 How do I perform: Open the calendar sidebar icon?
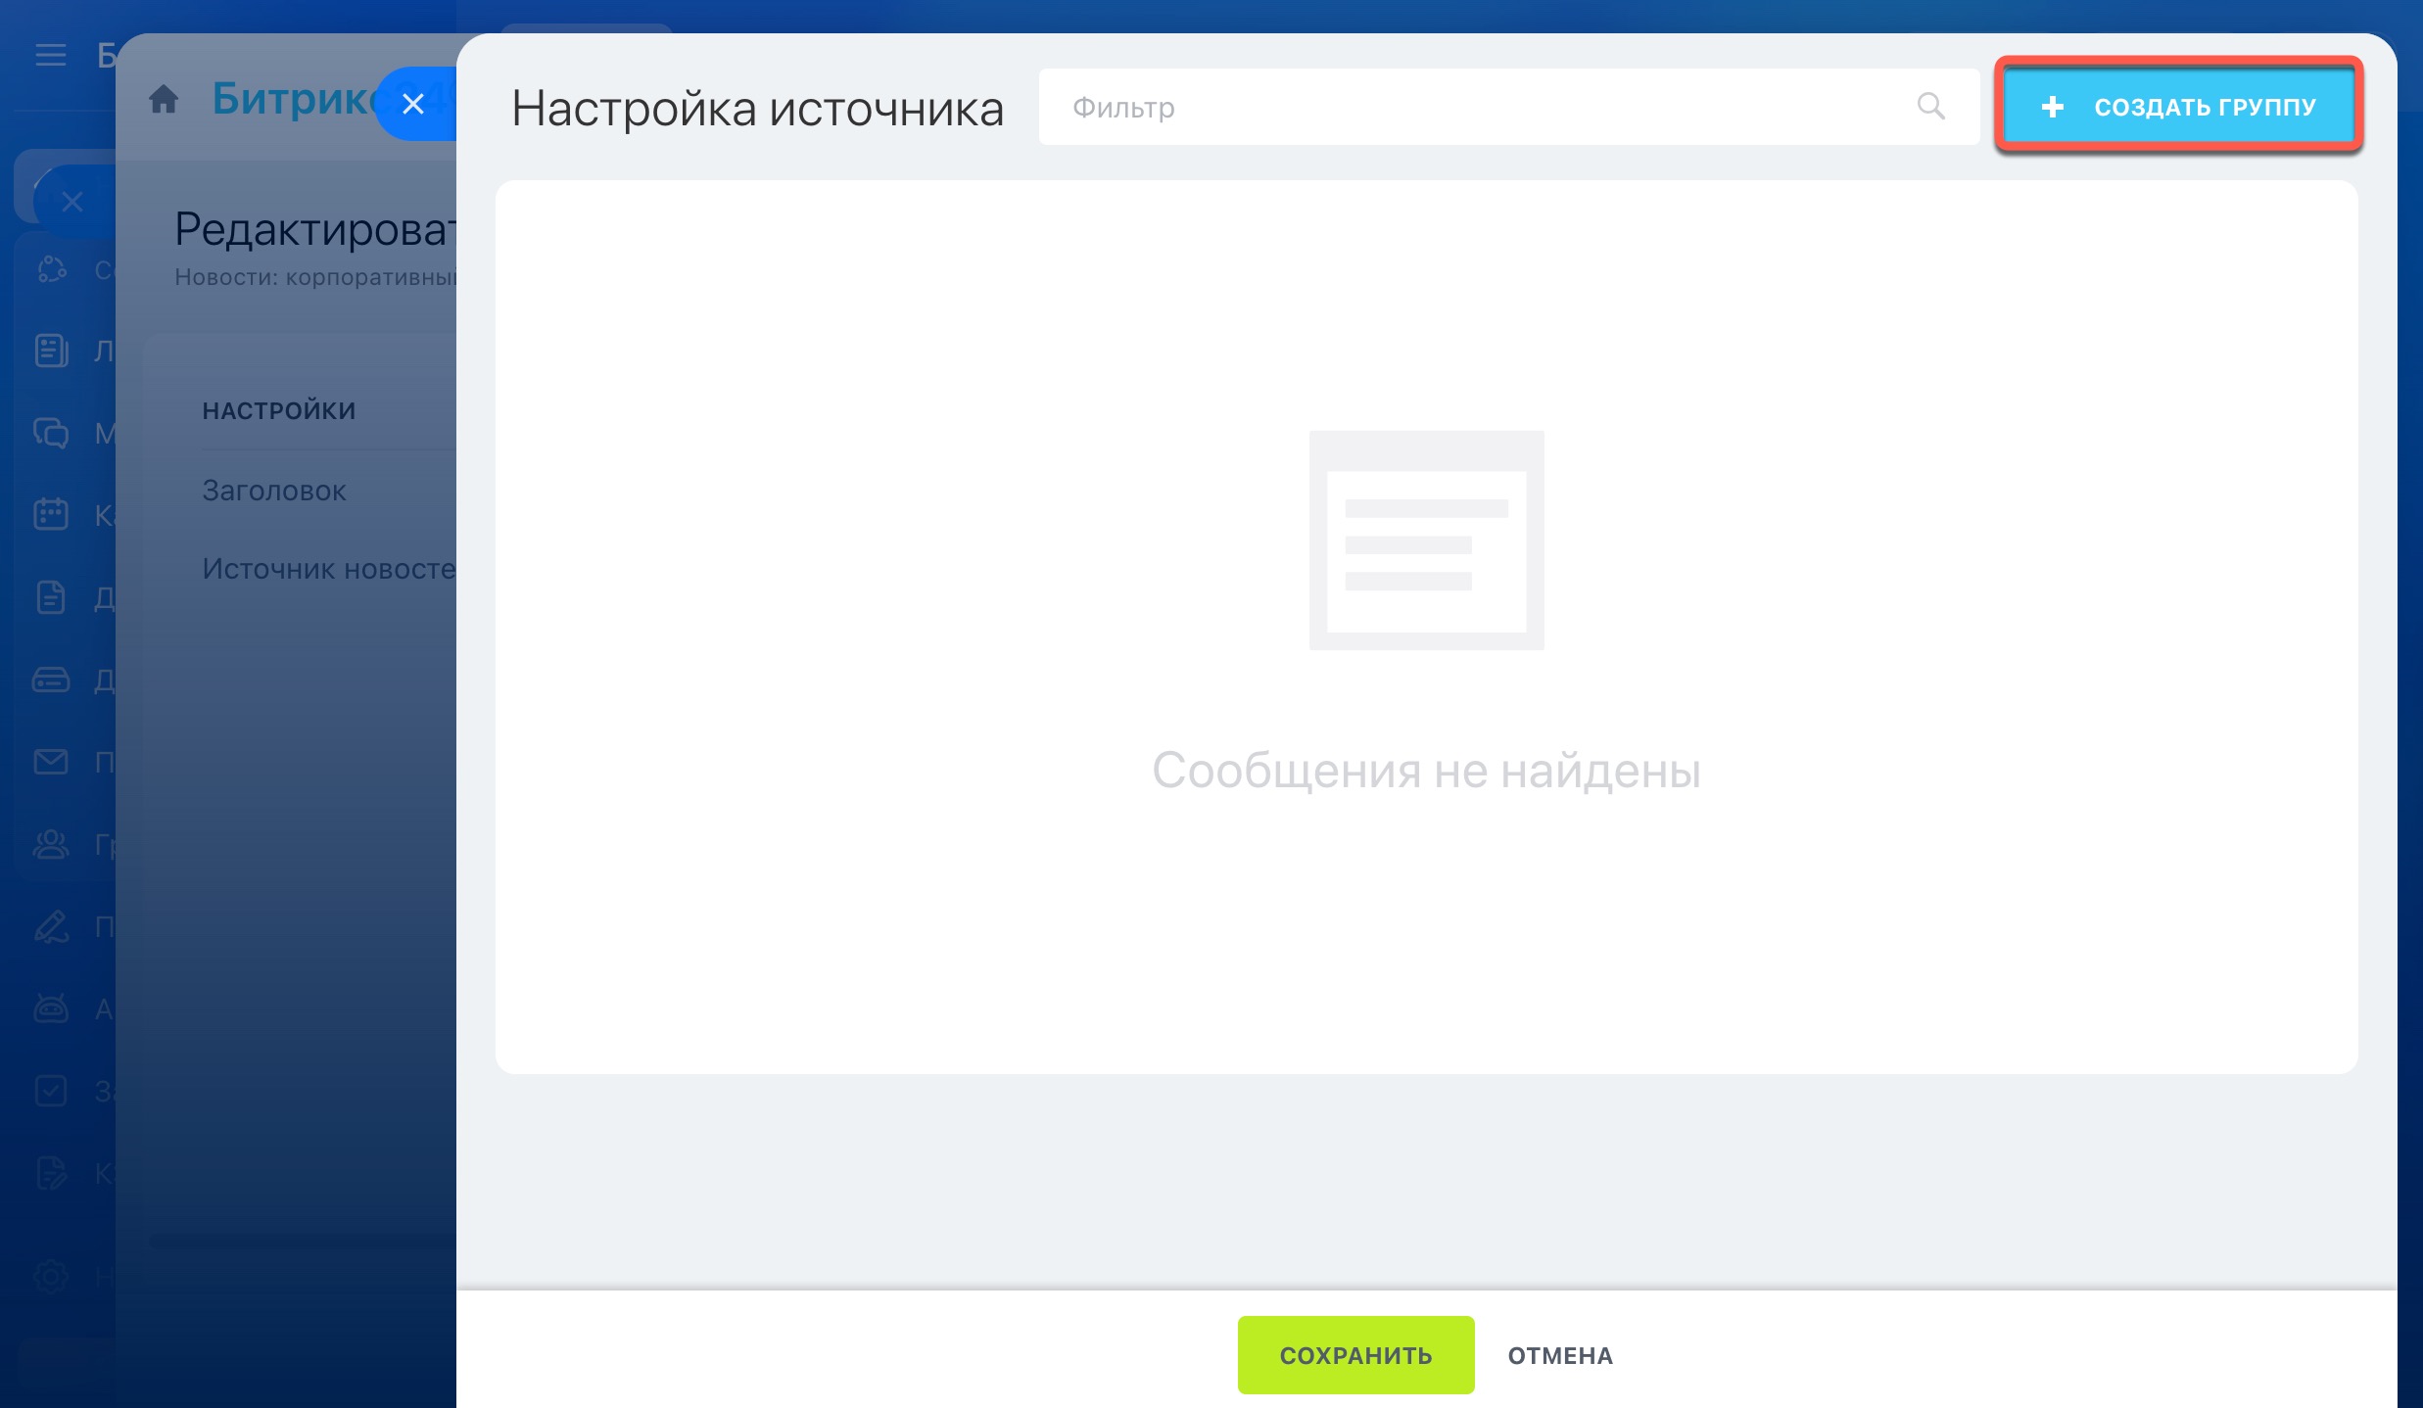tap(51, 514)
